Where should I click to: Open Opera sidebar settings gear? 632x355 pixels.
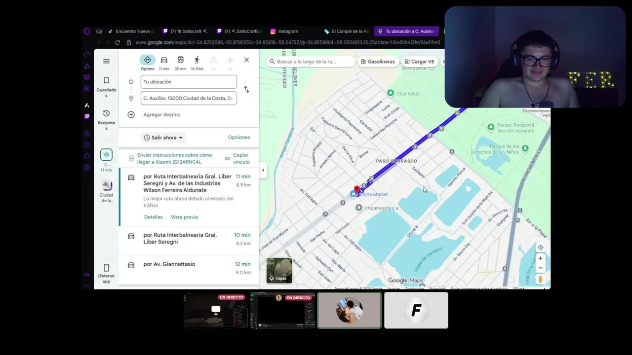(87, 167)
